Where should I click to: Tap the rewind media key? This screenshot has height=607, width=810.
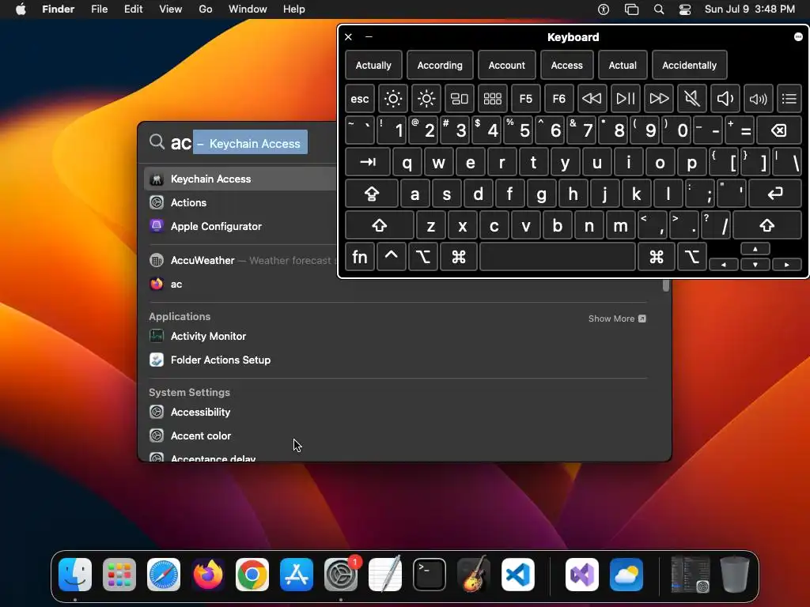tap(592, 99)
